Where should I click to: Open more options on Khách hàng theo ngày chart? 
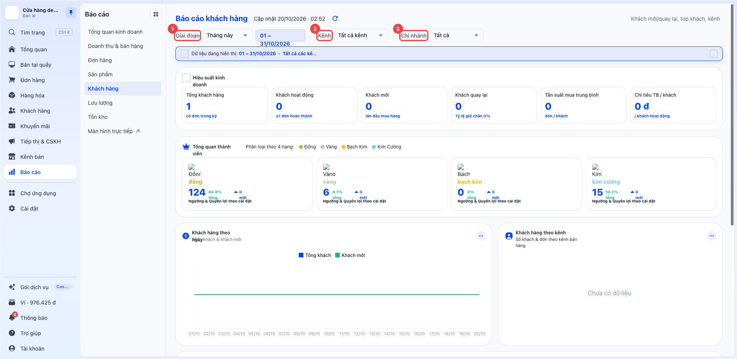coord(481,236)
